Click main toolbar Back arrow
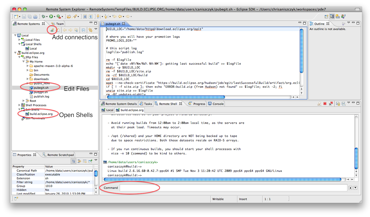 120,16
